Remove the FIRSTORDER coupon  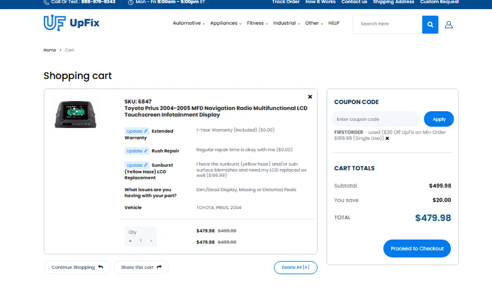click(x=387, y=138)
